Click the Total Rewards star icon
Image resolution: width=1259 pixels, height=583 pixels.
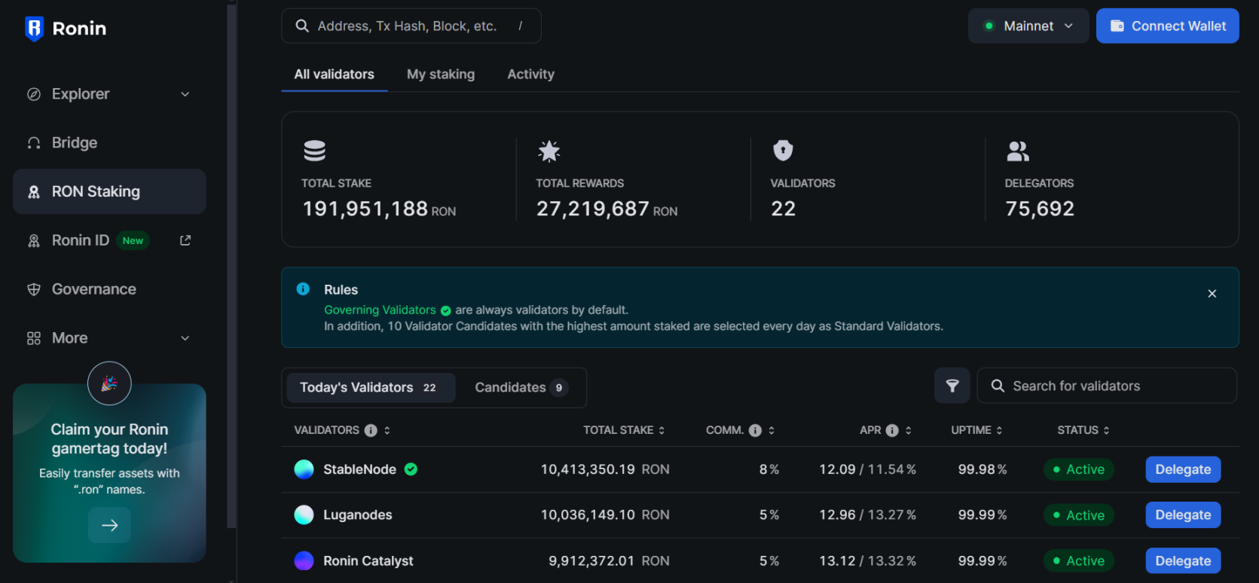point(549,151)
